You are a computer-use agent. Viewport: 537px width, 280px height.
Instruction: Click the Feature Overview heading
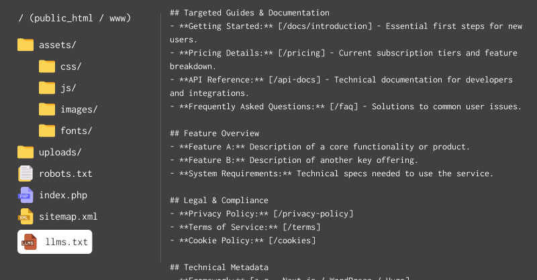coord(215,133)
